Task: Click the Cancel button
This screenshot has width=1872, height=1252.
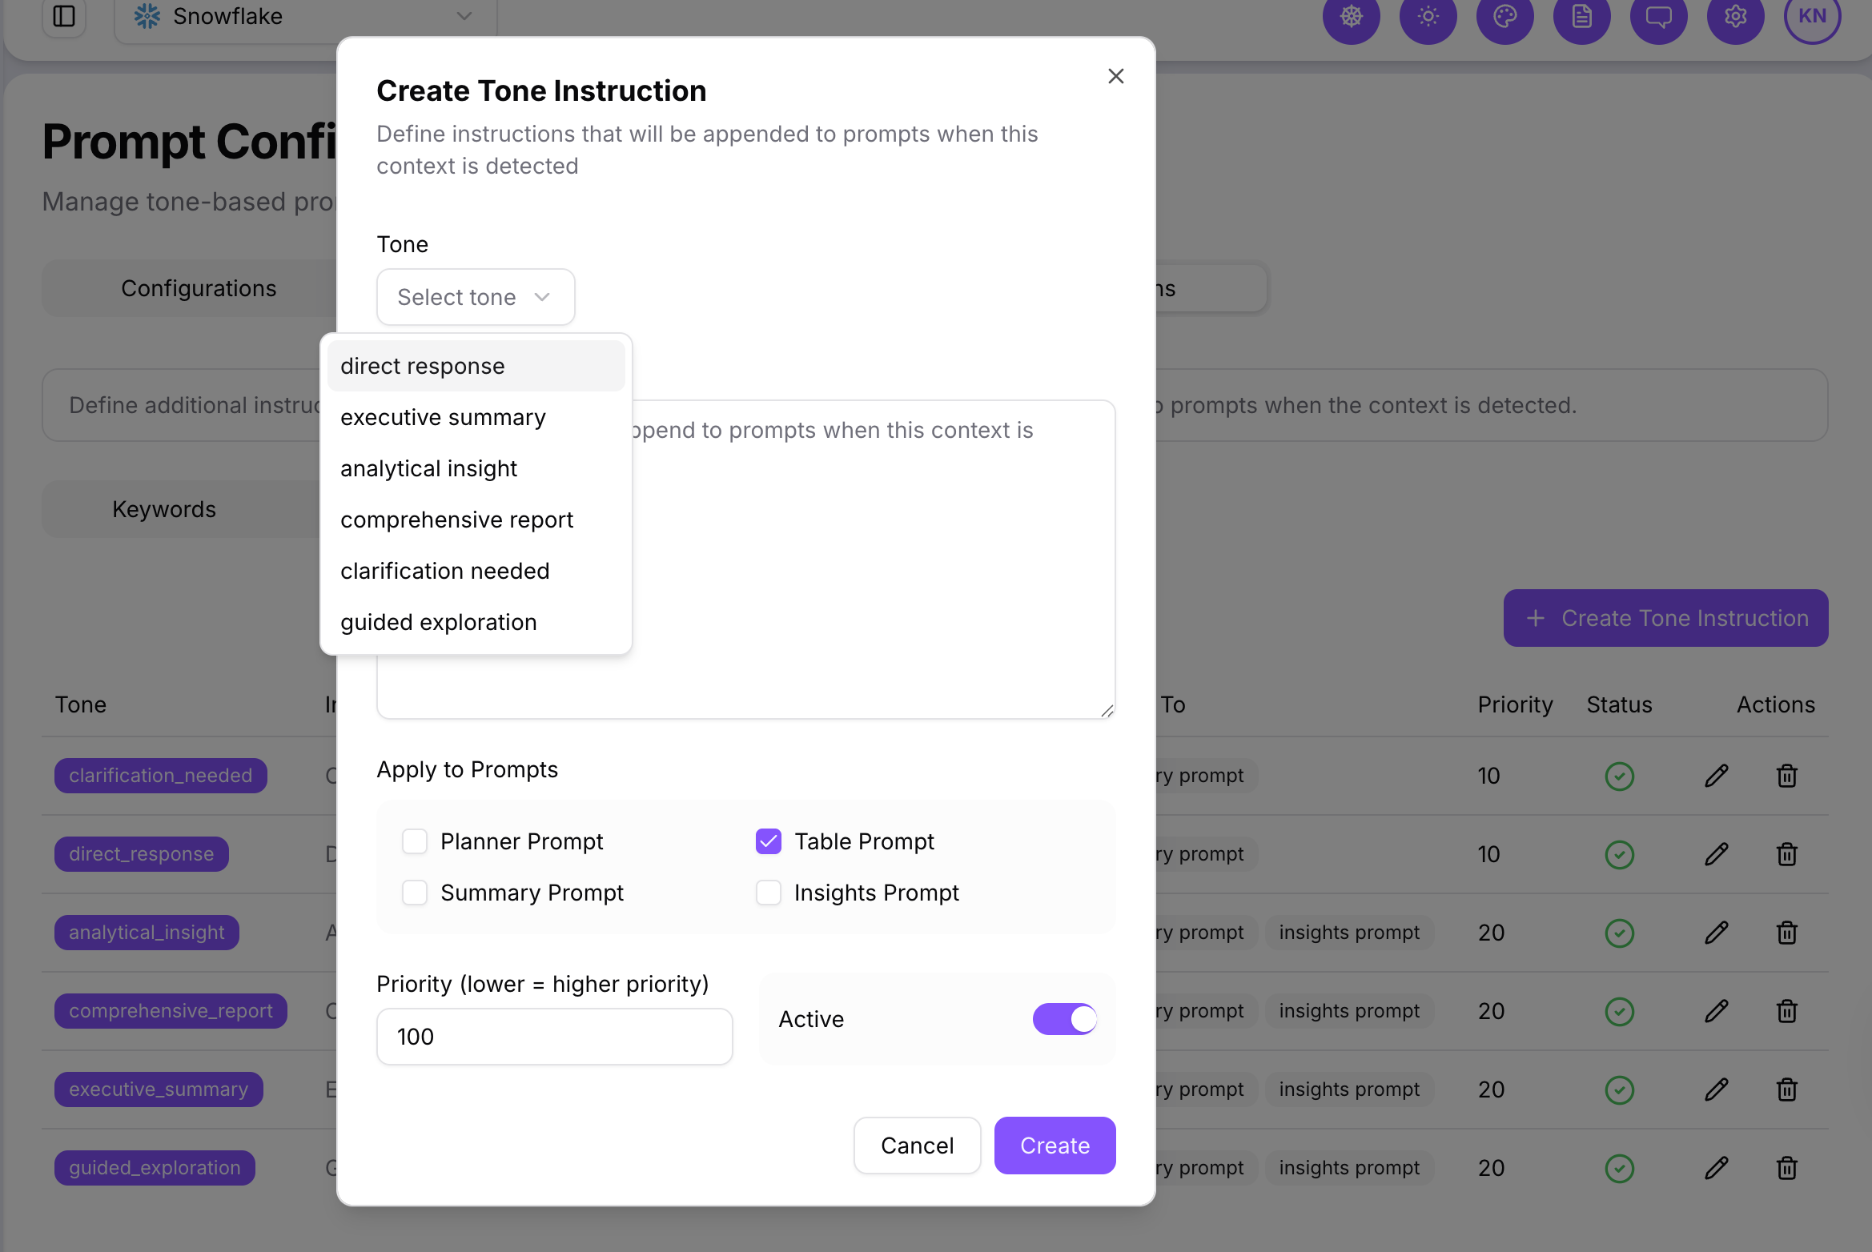Action: point(917,1146)
